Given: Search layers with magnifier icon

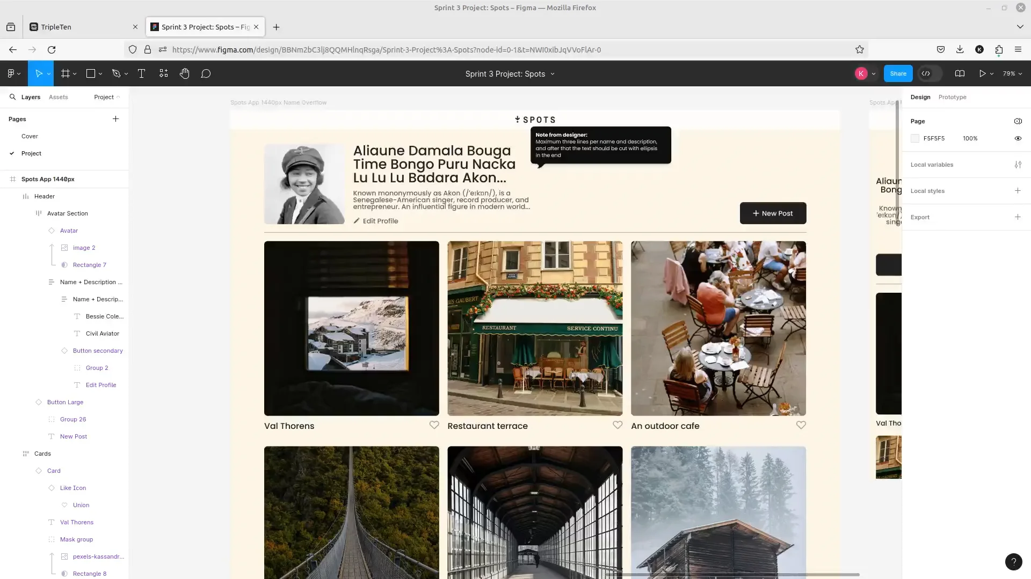Looking at the screenshot, I should pyautogui.click(x=12, y=97).
